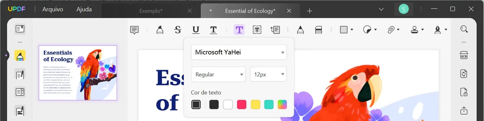
Task: Choose the red text color swatch
Action: point(242,105)
